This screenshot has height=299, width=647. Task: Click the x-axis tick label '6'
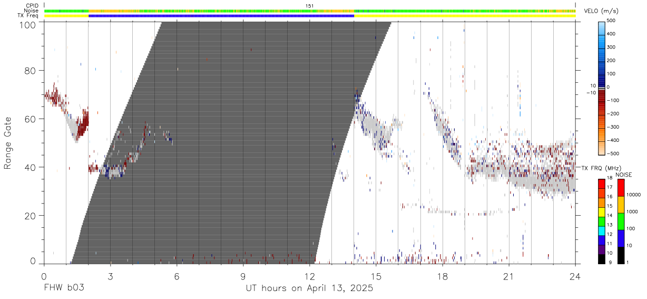[x=177, y=276]
